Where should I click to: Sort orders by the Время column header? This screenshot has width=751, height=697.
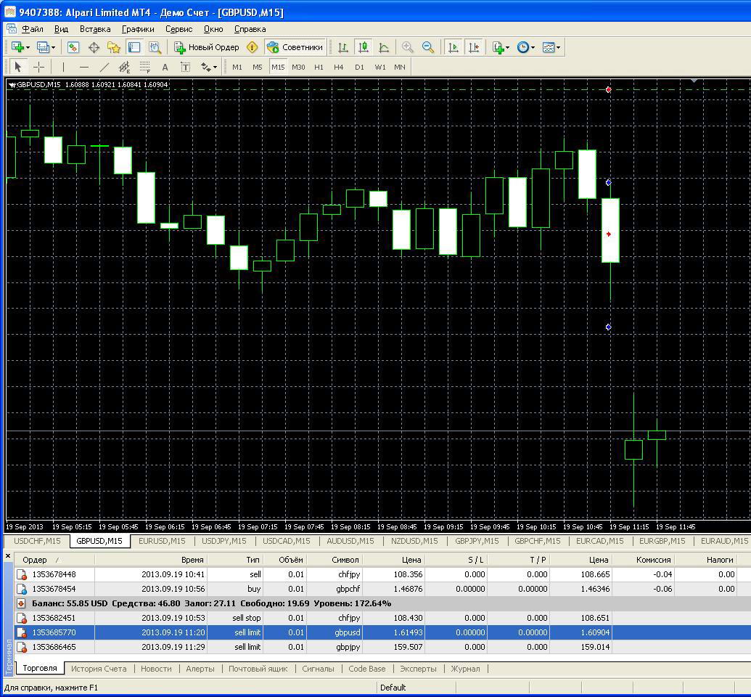pos(151,560)
